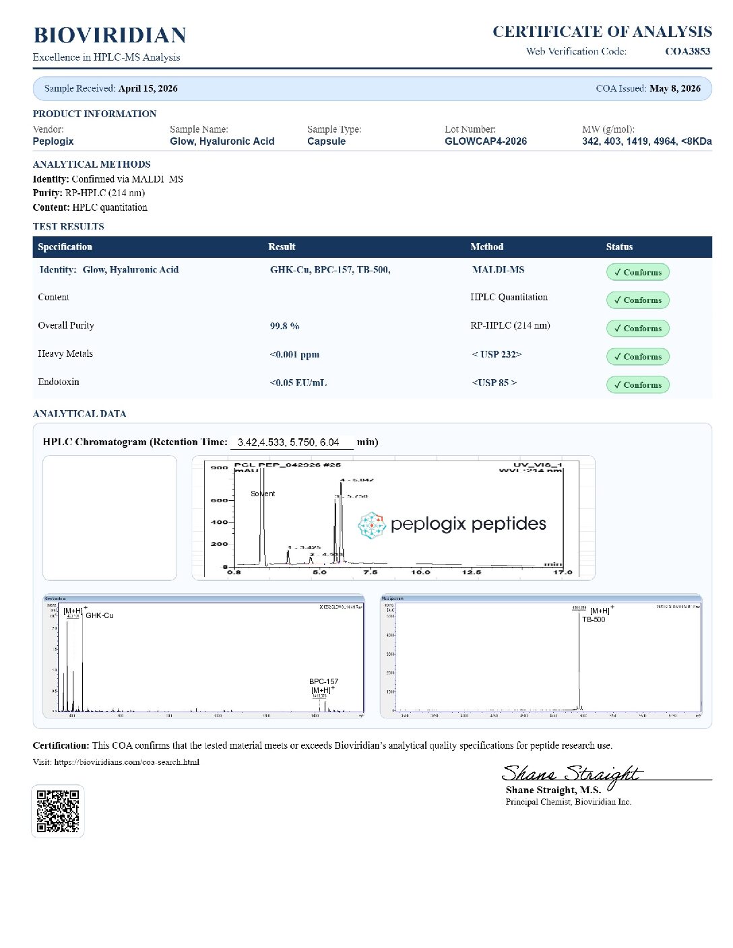The height and width of the screenshot is (948, 733).
Task: Click the BIOVIRIDIAN logo heading
Action: pos(110,35)
